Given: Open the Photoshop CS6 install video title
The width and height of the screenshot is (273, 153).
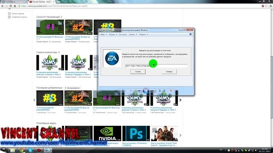Looking at the screenshot, I should coord(135,144).
